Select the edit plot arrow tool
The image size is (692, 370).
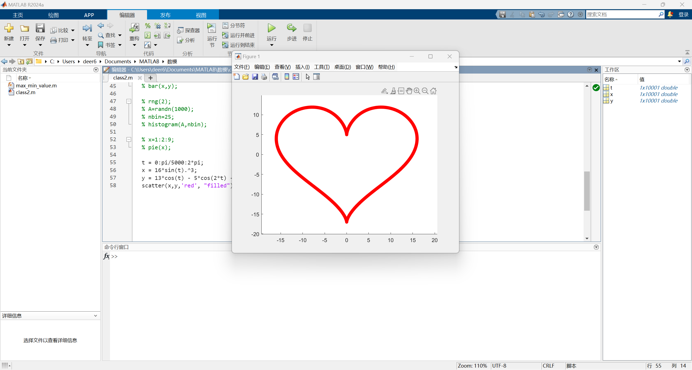[x=308, y=77]
